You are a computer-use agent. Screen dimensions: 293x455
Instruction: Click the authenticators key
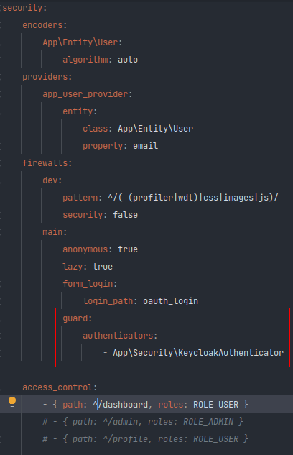(x=118, y=336)
